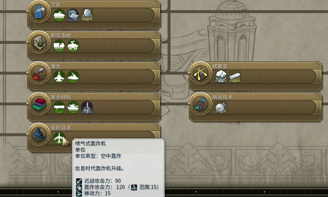Click the globe icon under 纳米技术
Viewport: 328px width, 197px height.
click(221, 107)
